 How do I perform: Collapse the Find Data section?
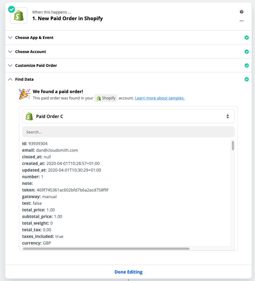coord(129,79)
